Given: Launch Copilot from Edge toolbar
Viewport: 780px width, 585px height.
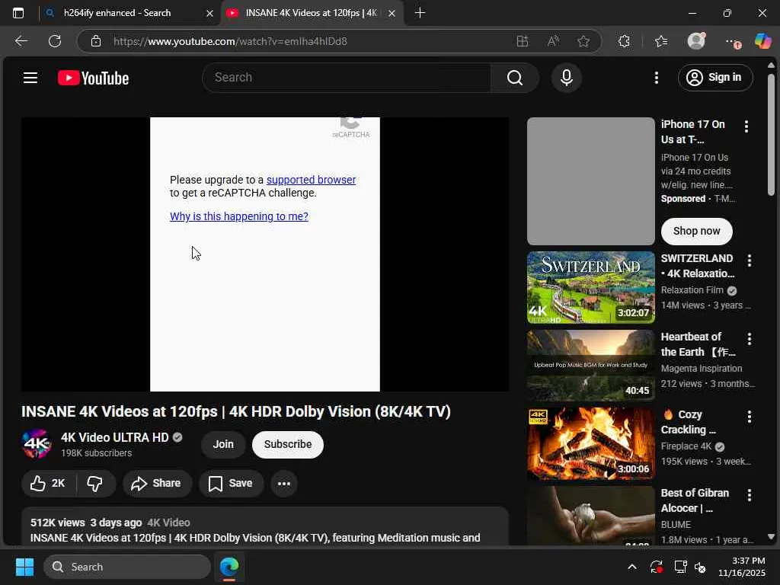Looking at the screenshot, I should pos(762,41).
